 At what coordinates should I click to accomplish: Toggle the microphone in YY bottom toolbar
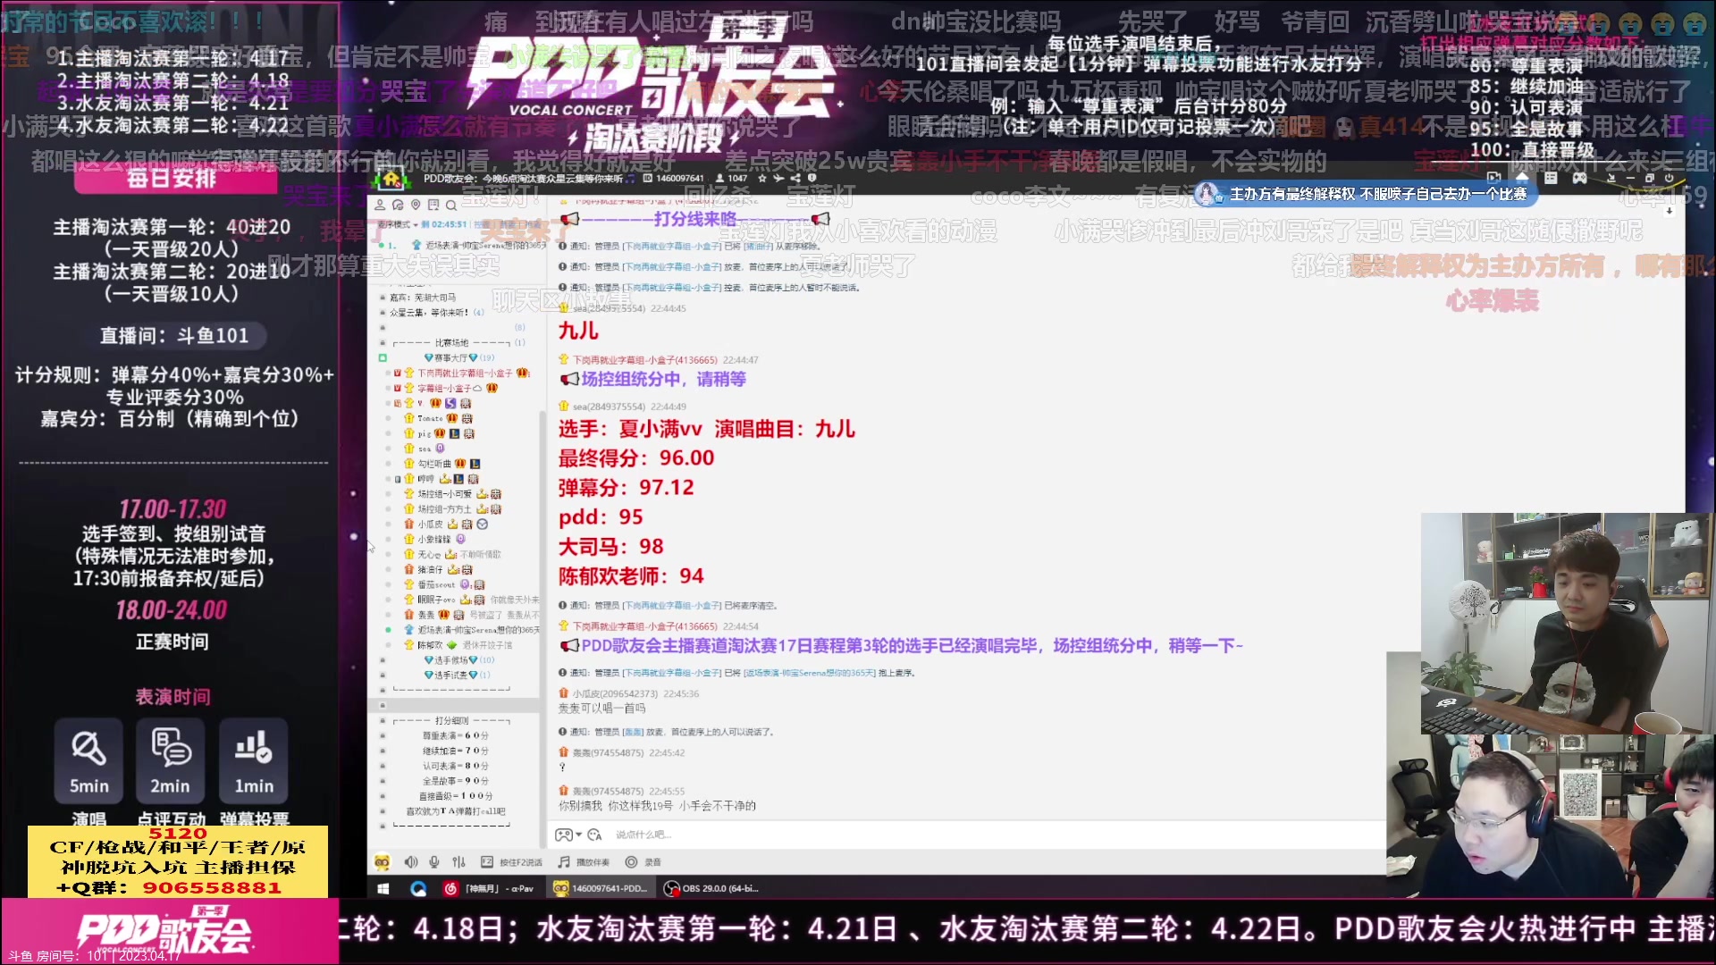coord(434,862)
